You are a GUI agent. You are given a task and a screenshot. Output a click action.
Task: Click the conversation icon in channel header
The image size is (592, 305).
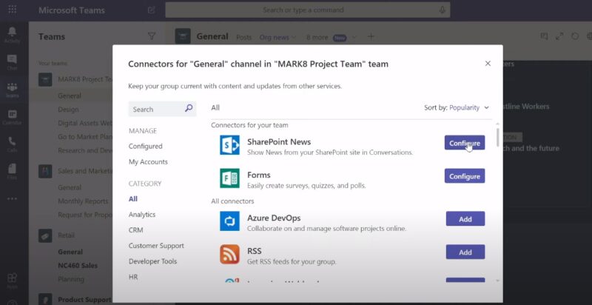click(544, 36)
